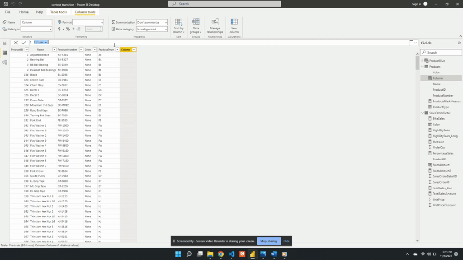Viewport: 463px width, 260px height.
Task: Switch to Report view in left sidebar
Action: coord(5,43)
